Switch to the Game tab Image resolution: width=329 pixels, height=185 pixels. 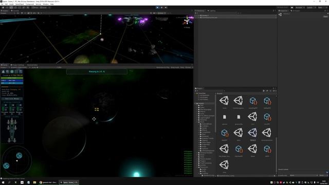pyautogui.click(x=4, y=65)
